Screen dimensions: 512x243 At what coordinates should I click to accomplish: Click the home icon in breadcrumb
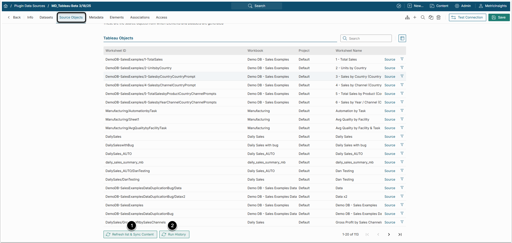tap(6, 6)
